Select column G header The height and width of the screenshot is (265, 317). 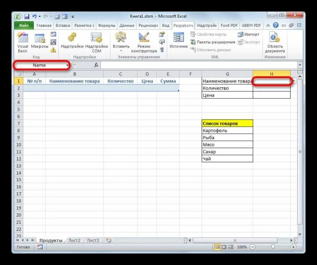227,74
